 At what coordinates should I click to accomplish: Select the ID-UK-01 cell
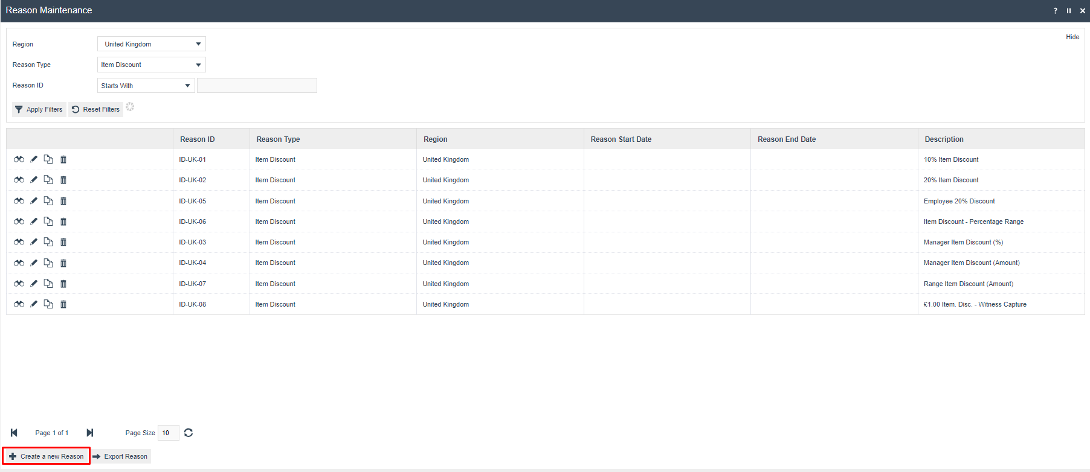211,159
